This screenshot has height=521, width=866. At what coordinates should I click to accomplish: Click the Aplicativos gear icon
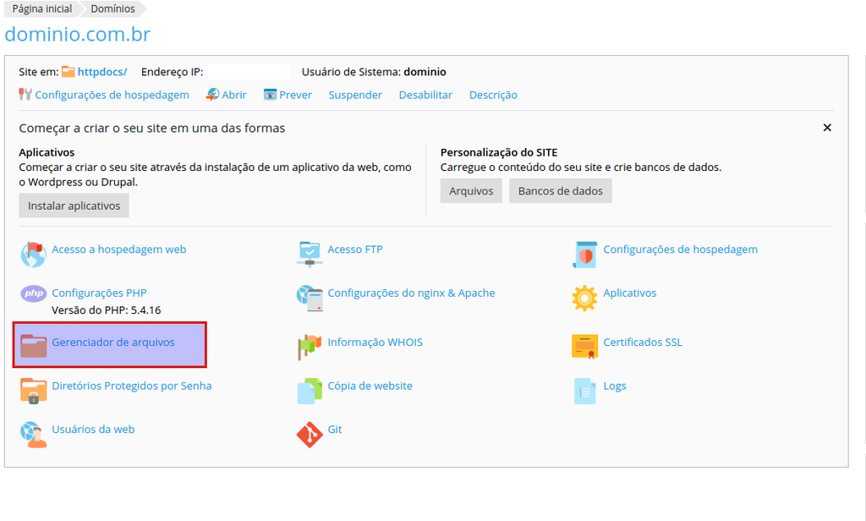coord(585,297)
